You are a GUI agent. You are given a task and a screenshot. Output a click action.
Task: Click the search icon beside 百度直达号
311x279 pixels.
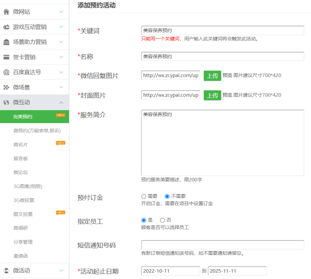[6, 72]
